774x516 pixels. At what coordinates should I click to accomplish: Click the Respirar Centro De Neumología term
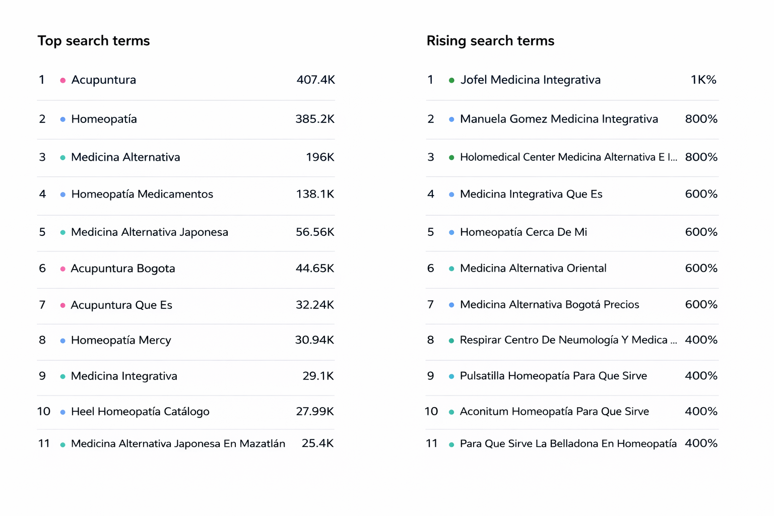(568, 340)
